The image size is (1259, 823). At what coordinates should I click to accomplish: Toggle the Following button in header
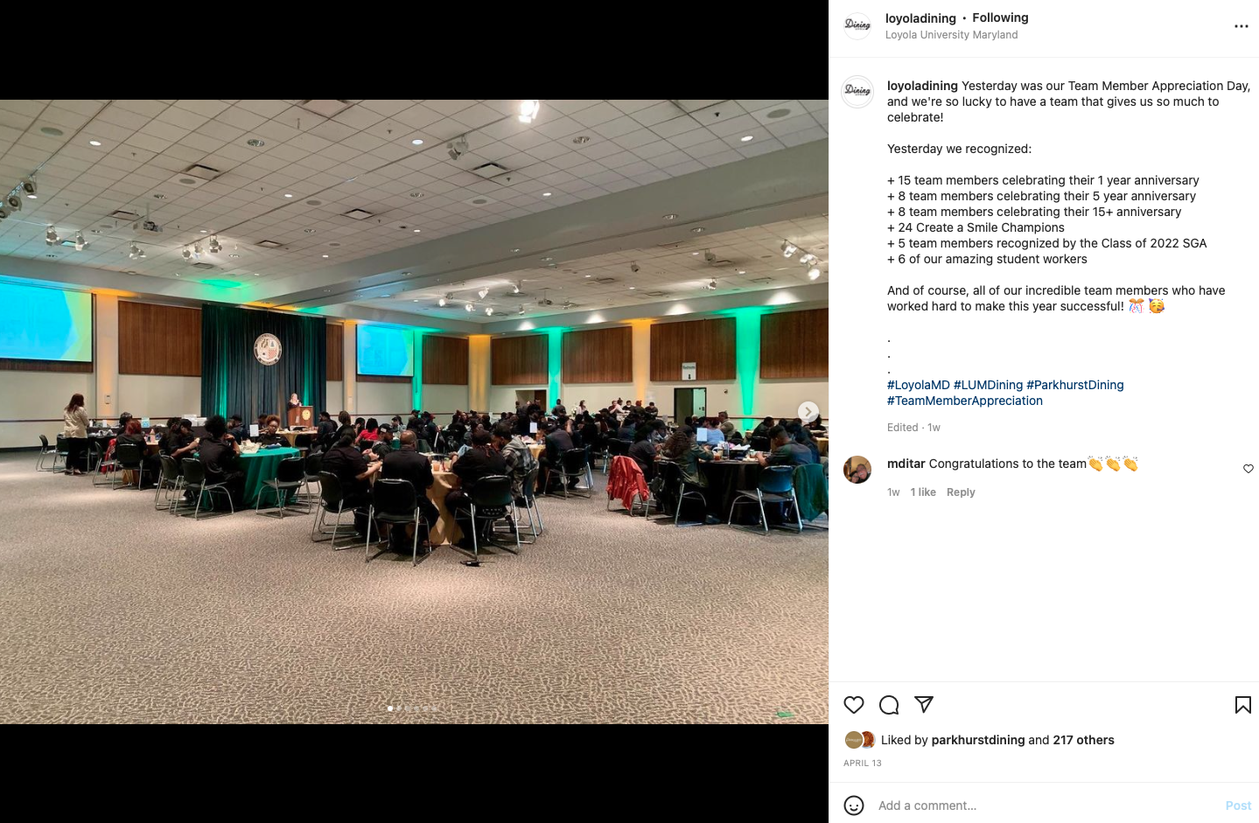point(1000,17)
